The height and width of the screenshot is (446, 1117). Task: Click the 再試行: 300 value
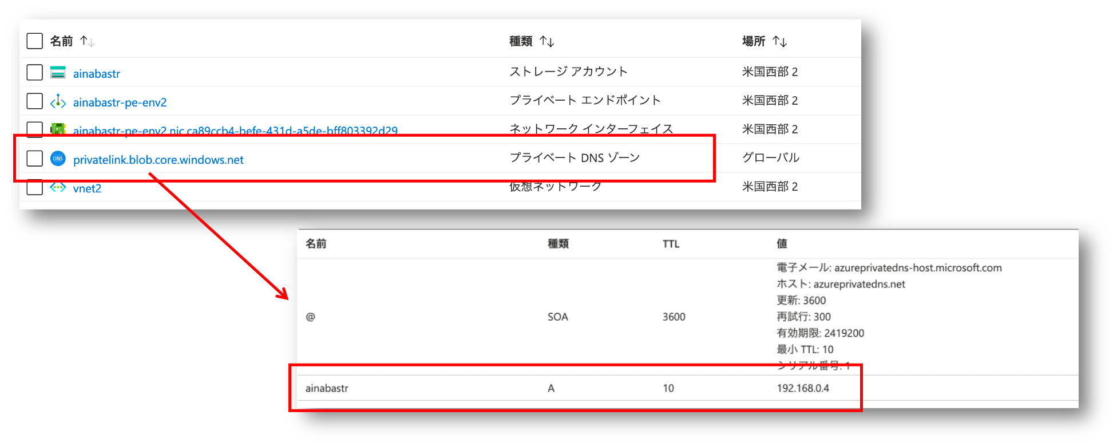pyautogui.click(x=803, y=317)
